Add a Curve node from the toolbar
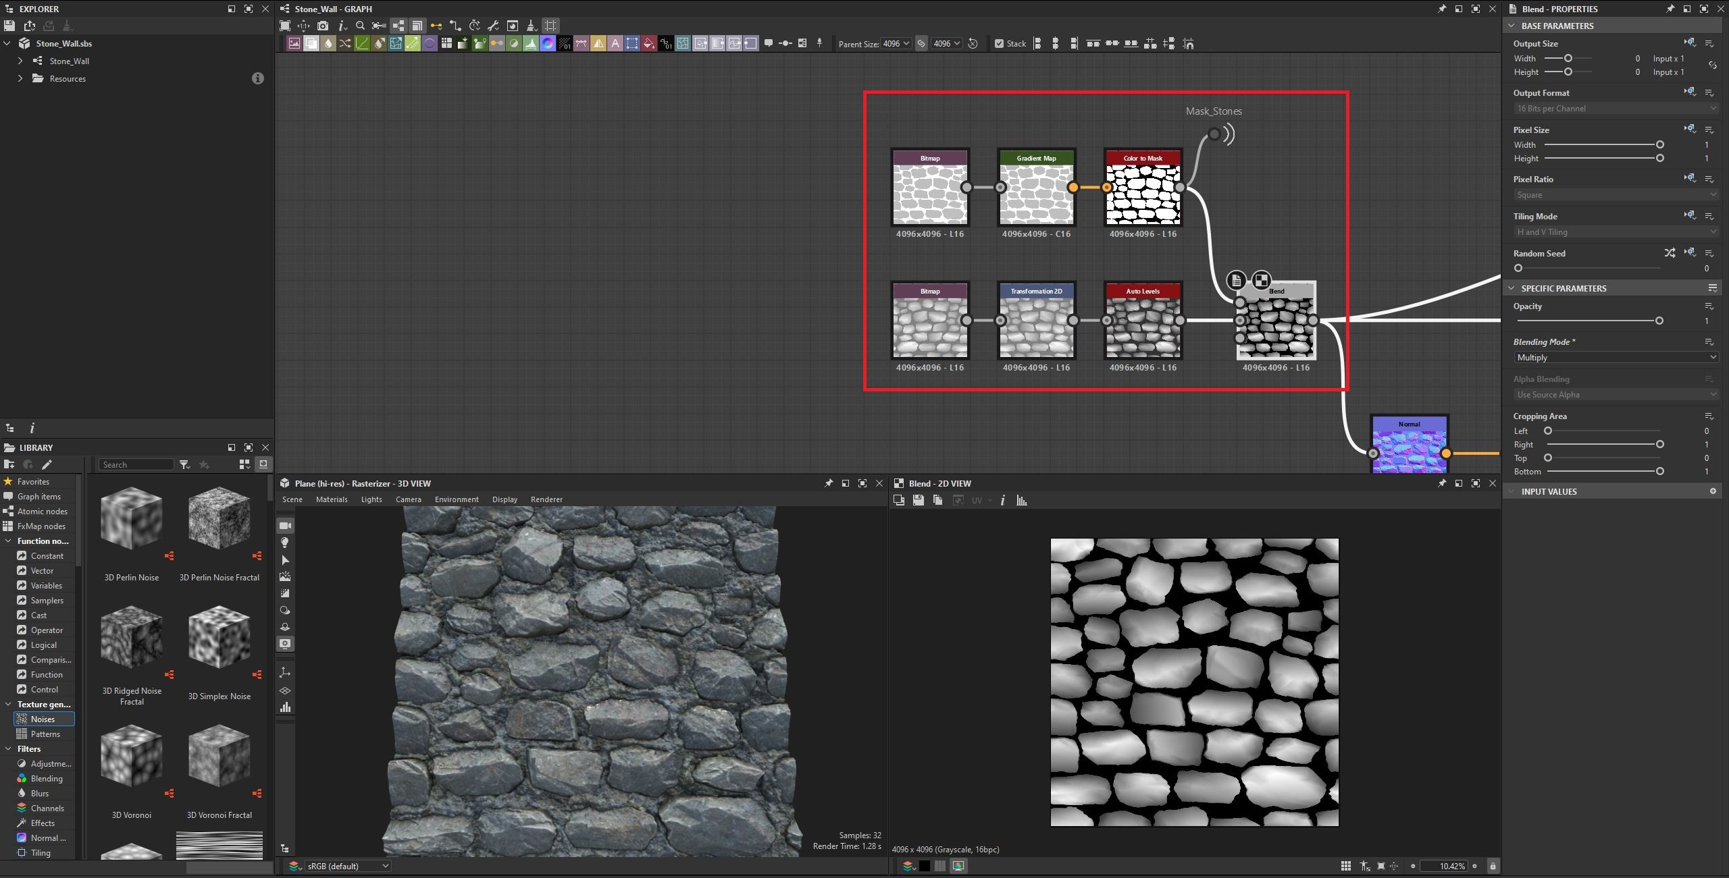This screenshot has height=878, width=1729. tap(362, 43)
